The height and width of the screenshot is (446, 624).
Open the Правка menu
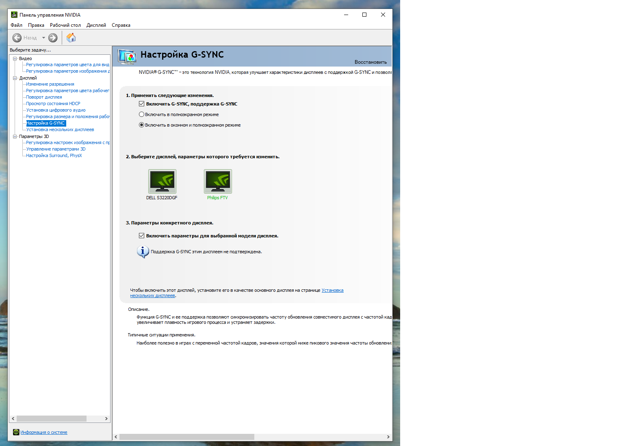click(x=36, y=25)
